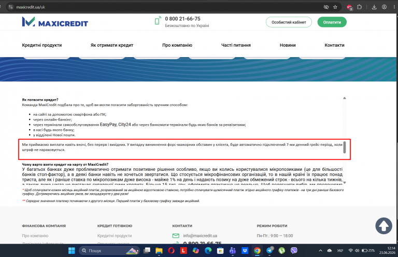
Task: Click the taskbar Пошук search box
Action: point(109,251)
